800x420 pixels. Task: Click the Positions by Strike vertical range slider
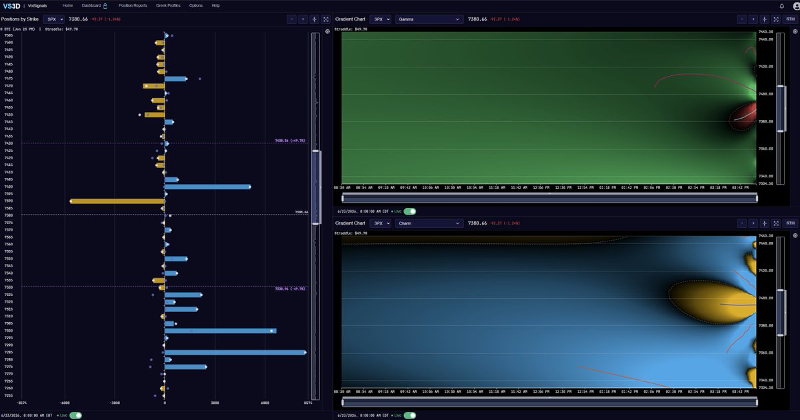click(x=316, y=187)
